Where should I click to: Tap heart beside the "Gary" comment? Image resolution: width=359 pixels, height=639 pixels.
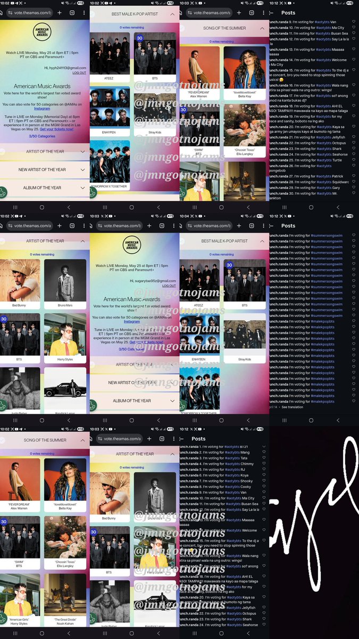point(354,187)
